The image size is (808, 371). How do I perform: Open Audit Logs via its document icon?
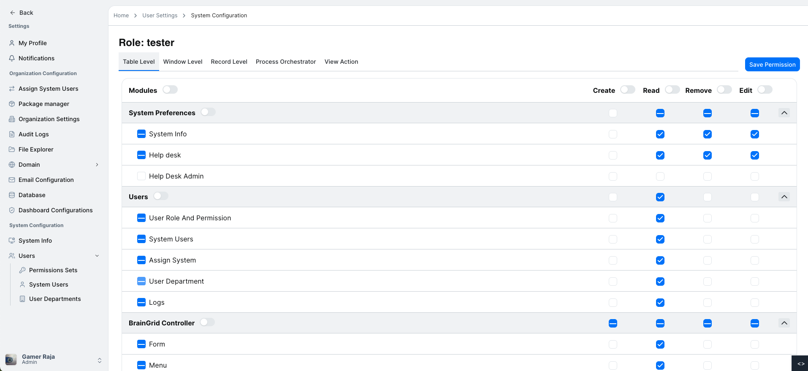(12, 134)
